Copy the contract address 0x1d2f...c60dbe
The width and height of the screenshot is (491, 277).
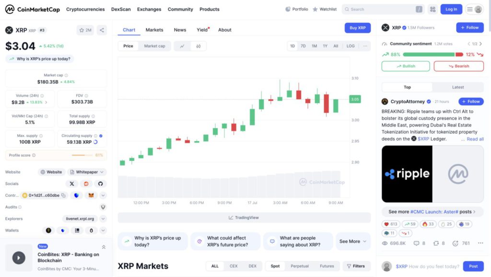(x=64, y=196)
